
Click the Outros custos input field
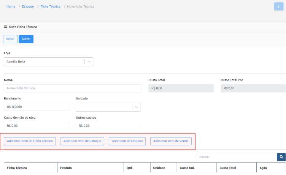tap(108, 126)
